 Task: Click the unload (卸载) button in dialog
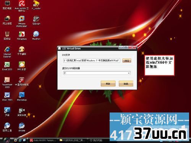(x=126, y=84)
